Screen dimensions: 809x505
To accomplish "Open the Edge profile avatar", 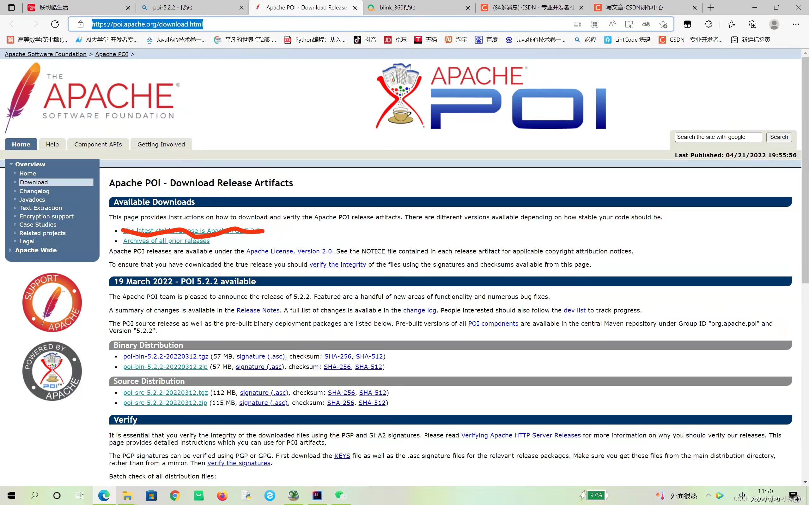I will (774, 24).
